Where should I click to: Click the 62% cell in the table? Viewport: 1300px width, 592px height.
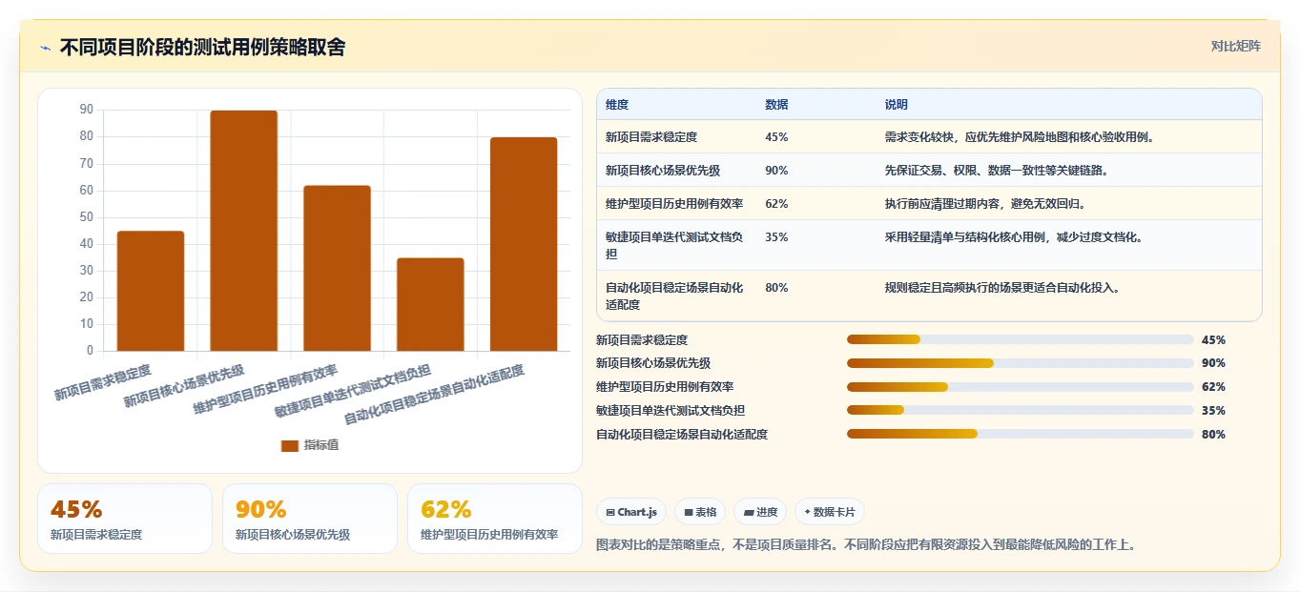click(776, 204)
